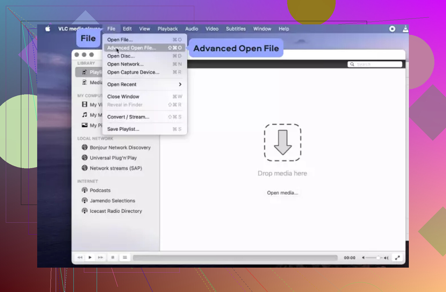This screenshot has width=446, height=292.
Task: Click the Icecast Radio Directory icon
Action: 84,211
